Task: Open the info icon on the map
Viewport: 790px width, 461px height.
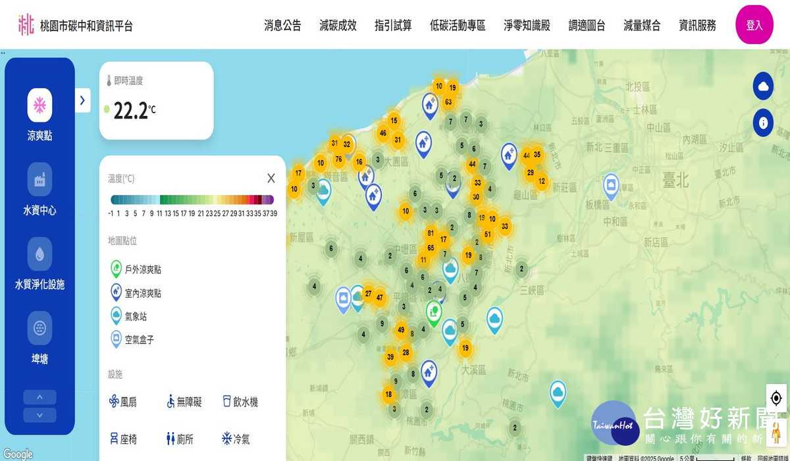Action: (763, 122)
